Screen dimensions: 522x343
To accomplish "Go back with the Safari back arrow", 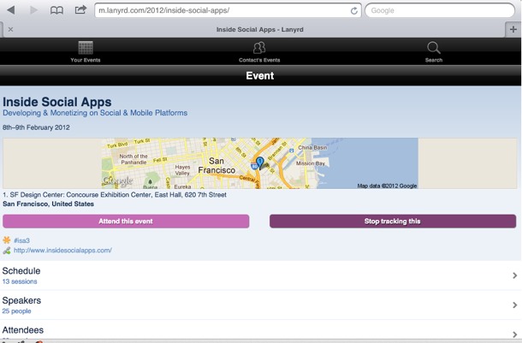I will (11, 10).
